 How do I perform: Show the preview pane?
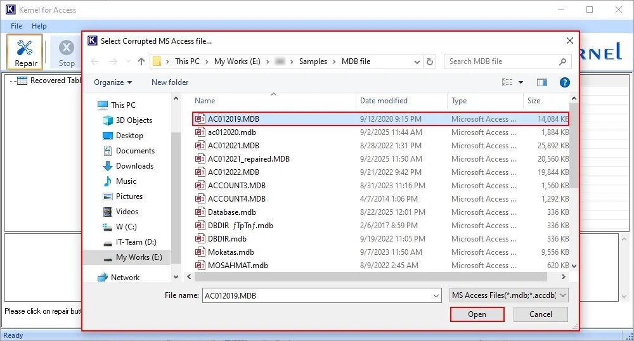tap(542, 82)
